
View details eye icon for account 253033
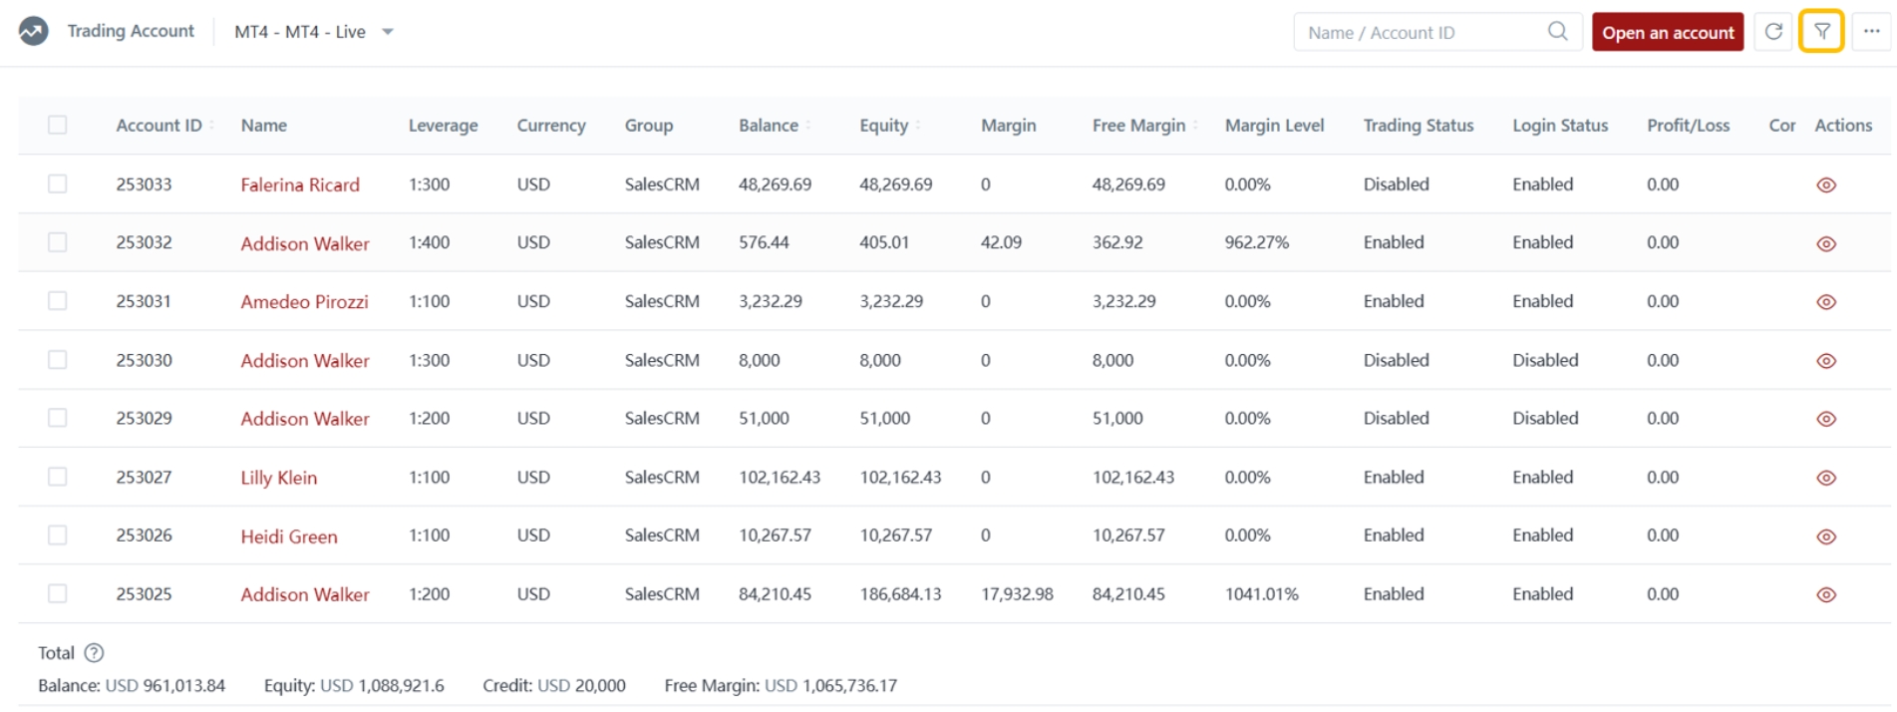[x=1825, y=185]
